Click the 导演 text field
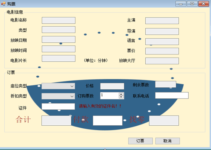The width and height of the screenshot is (211, 150). click(162, 31)
